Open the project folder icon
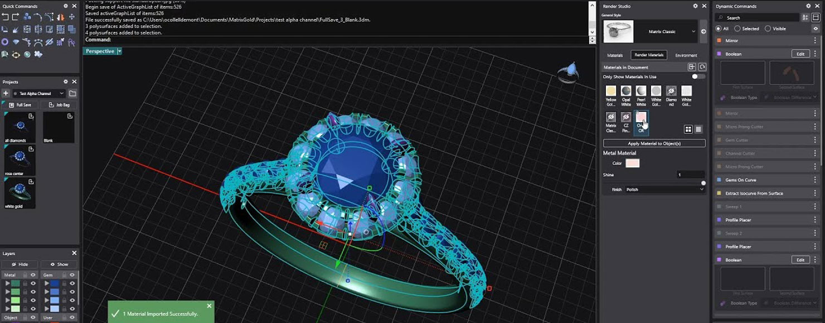This screenshot has width=825, height=323. click(x=72, y=94)
